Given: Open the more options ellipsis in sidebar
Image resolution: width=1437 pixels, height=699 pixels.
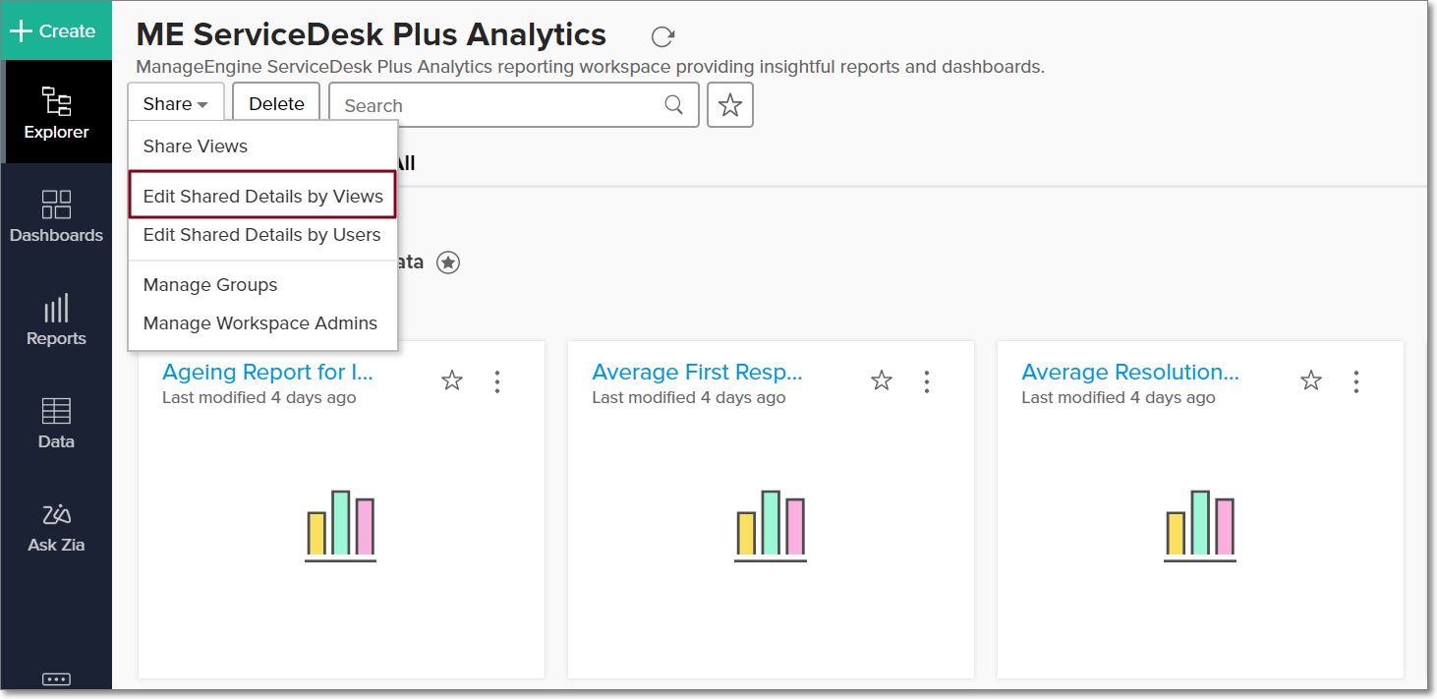Looking at the screenshot, I should [56, 678].
